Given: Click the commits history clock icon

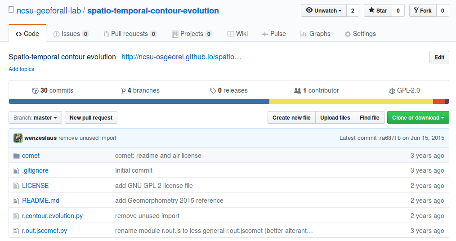Looking at the screenshot, I should coord(35,91).
